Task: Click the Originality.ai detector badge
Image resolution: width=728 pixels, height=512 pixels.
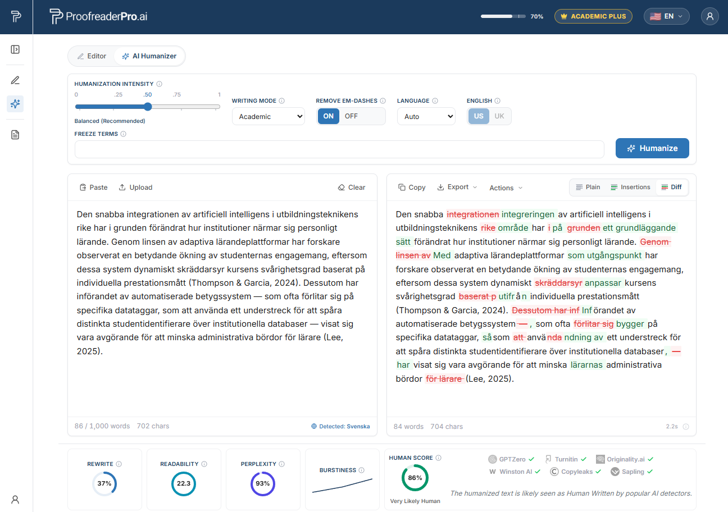Action: 625,459
